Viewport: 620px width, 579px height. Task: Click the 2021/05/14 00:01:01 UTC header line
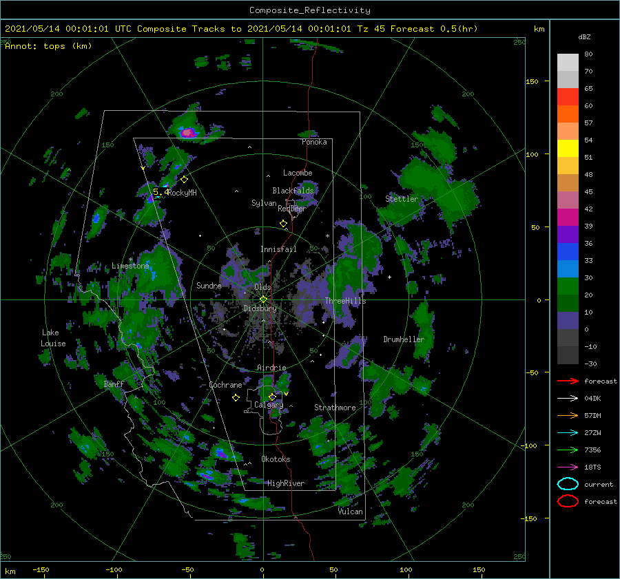pos(241,29)
